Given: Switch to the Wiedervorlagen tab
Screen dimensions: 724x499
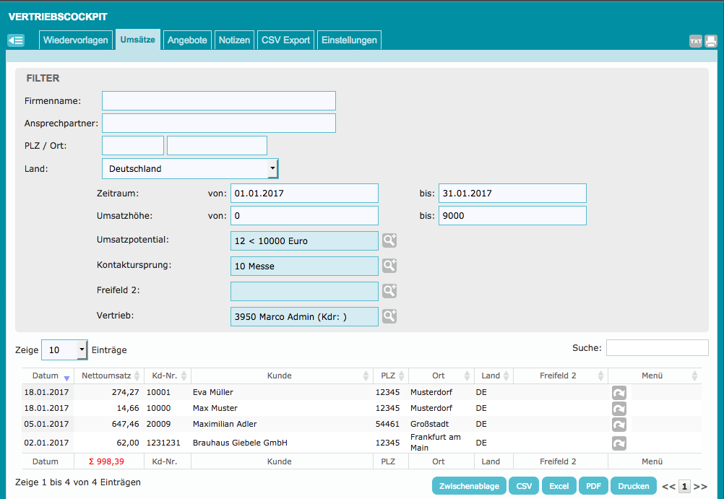Looking at the screenshot, I should point(76,40).
